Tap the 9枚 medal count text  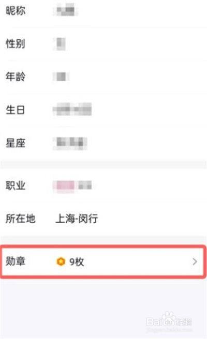[x=77, y=262]
